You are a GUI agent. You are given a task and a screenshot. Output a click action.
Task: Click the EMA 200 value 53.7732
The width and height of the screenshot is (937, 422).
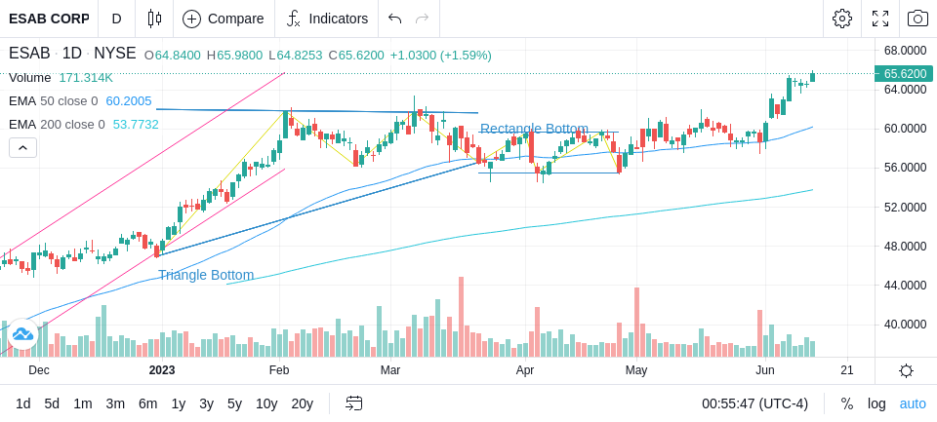[x=136, y=125]
